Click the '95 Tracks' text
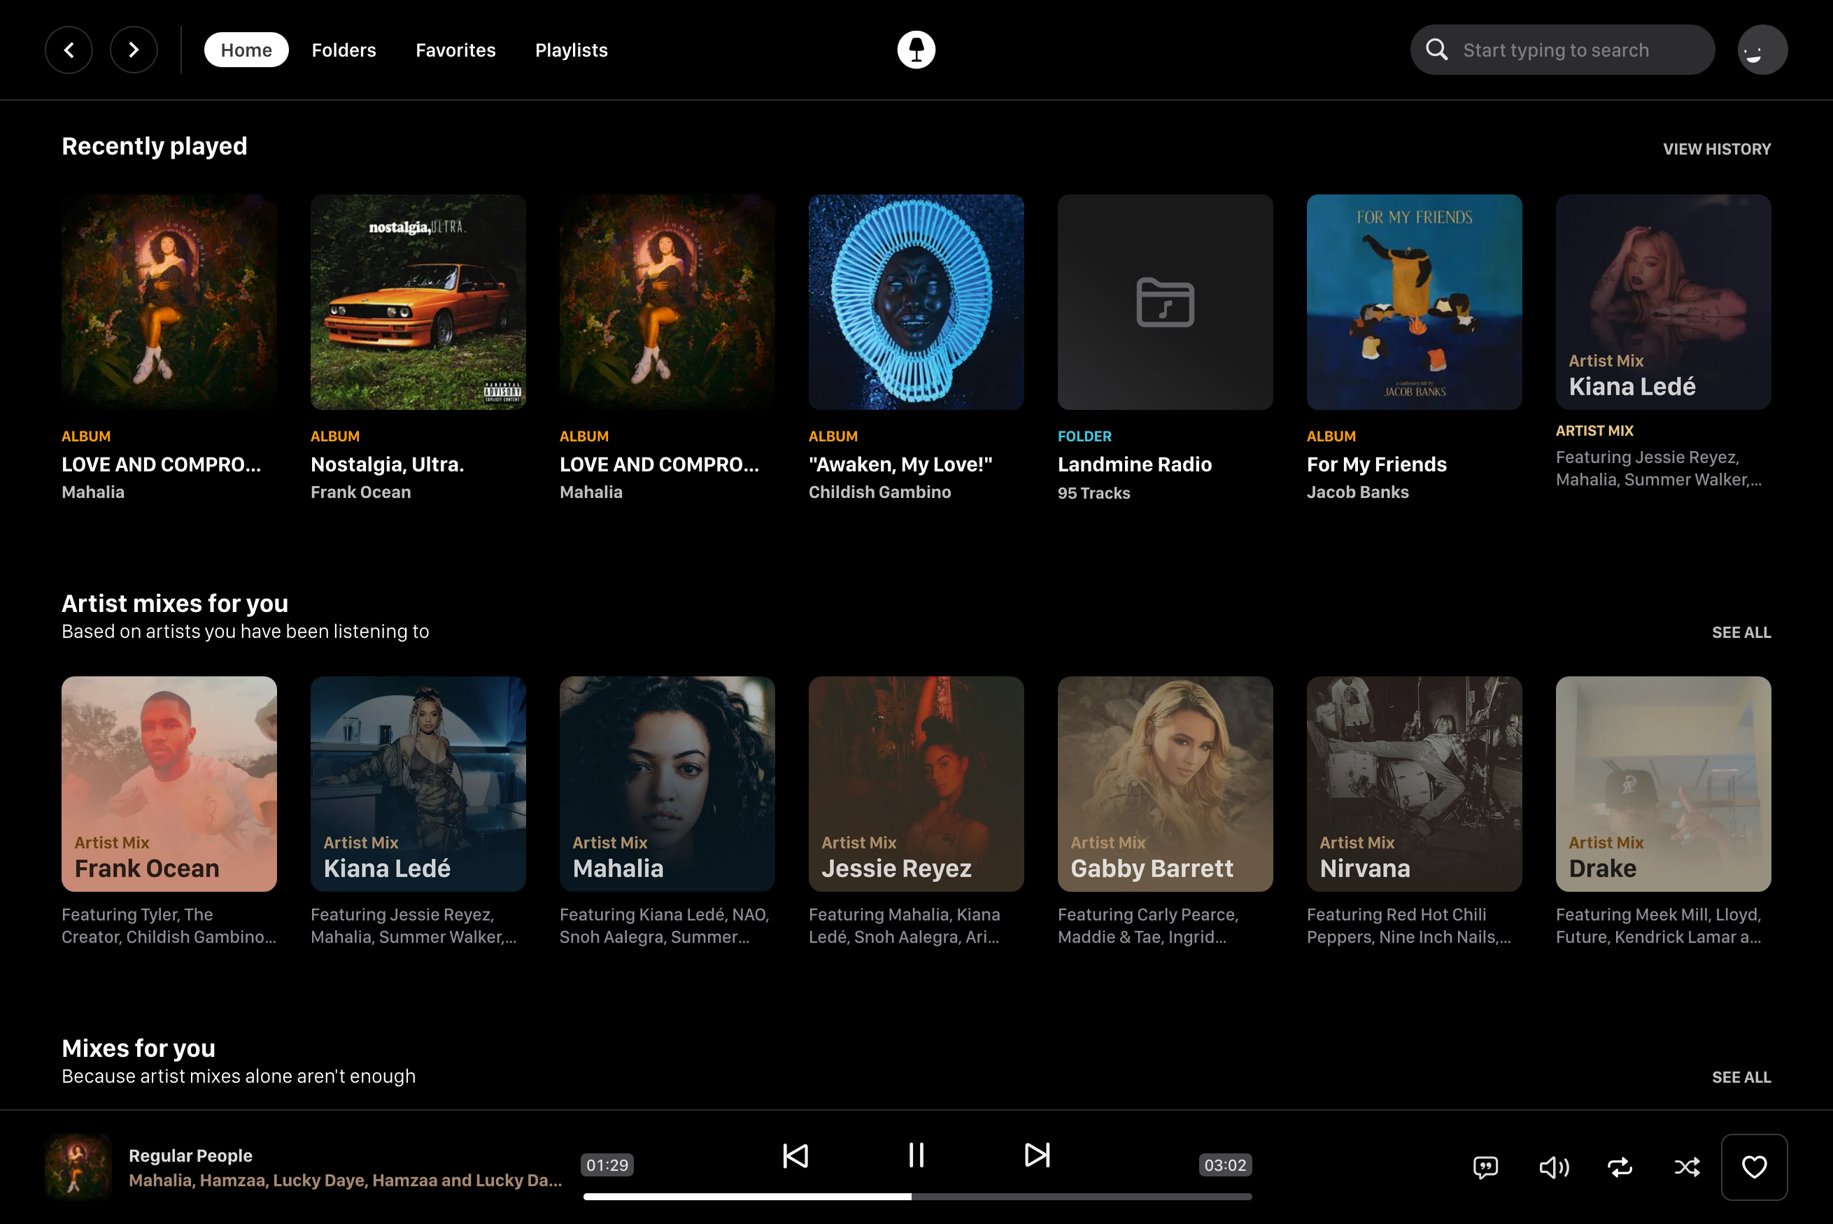Screen dimensions: 1833x1224 pyautogui.click(x=1094, y=492)
